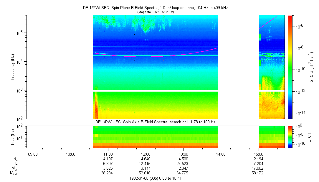
Task: Click the Magenta Line Fce subtitle
Action: point(156,12)
